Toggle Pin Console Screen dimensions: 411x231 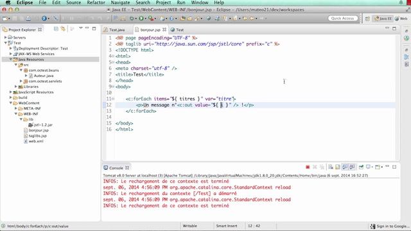[361, 167]
